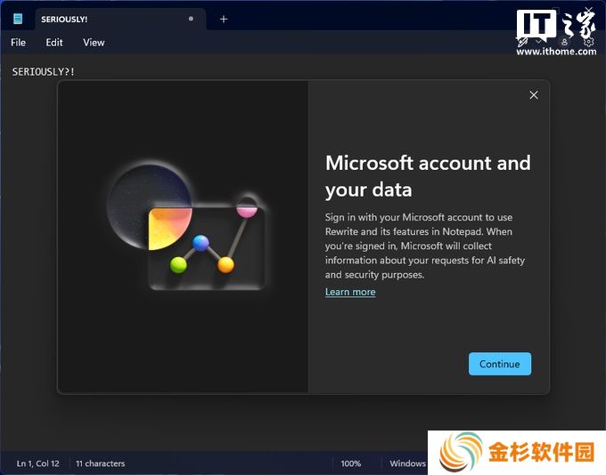Click the SERIOUSLY?! text in the editor

pos(44,72)
